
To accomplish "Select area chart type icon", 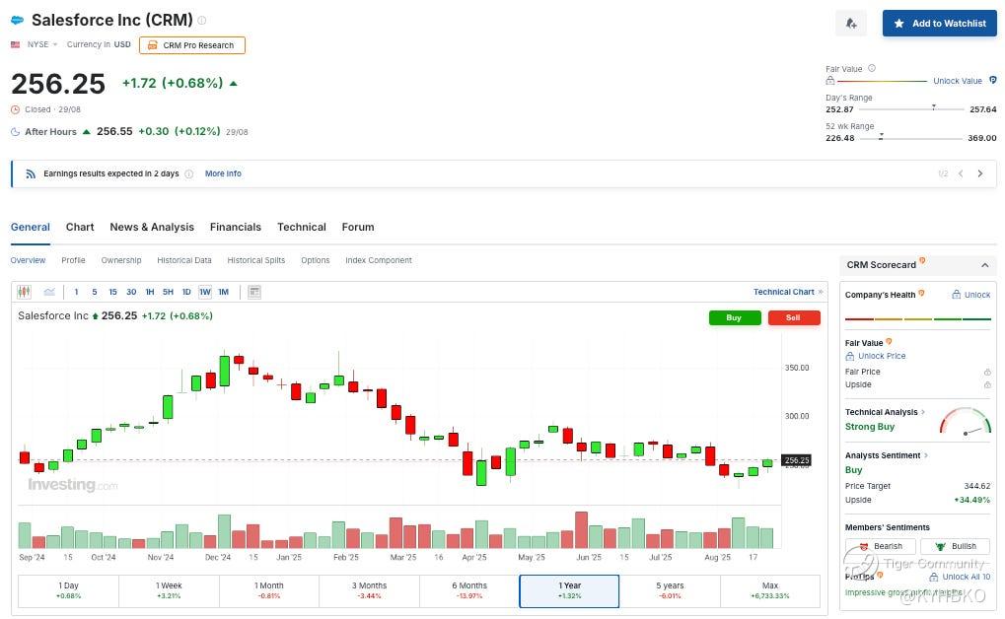I will pyautogui.click(x=49, y=292).
